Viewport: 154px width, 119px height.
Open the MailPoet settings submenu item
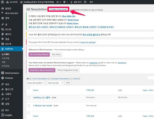click(4, 62)
